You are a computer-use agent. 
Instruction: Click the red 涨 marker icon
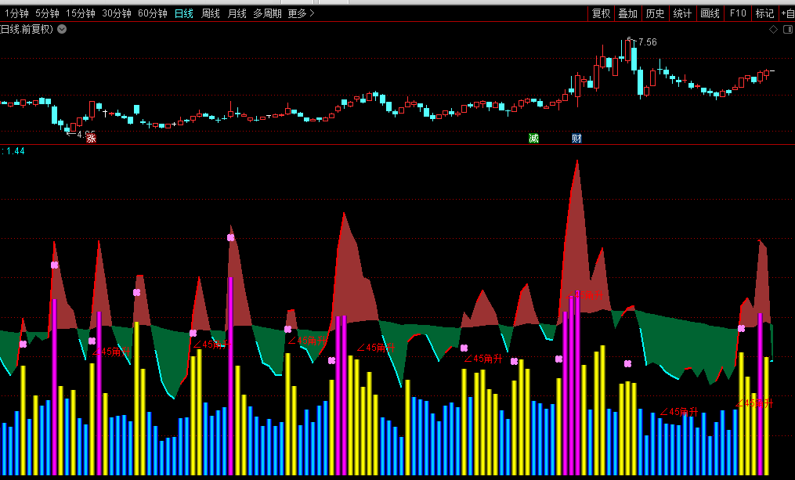pyautogui.click(x=91, y=139)
